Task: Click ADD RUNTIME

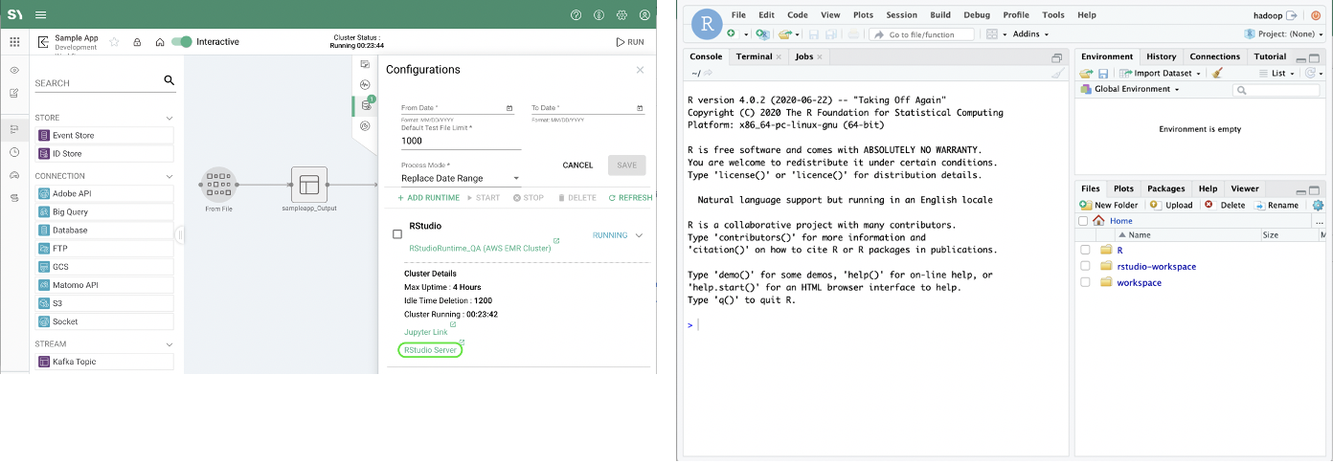Action: click(x=428, y=198)
